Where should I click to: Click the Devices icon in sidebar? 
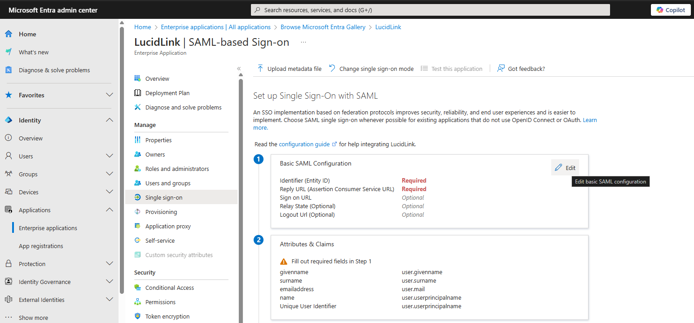(9, 192)
